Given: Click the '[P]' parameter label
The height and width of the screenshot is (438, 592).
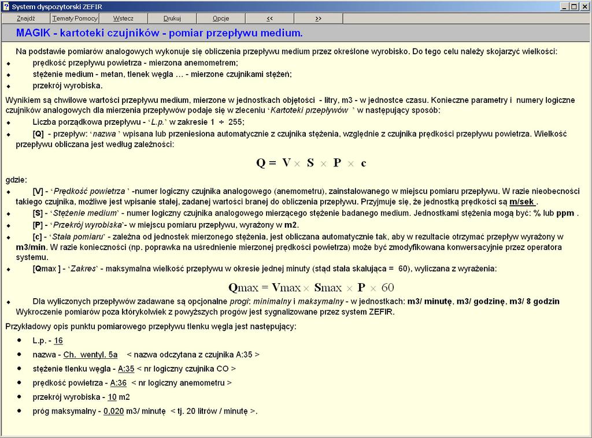Looking at the screenshot, I should click(x=38, y=225).
